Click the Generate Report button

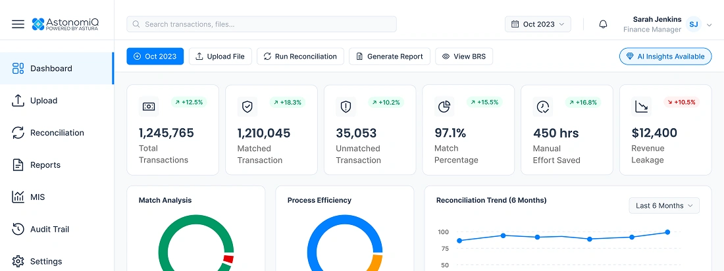tap(390, 57)
